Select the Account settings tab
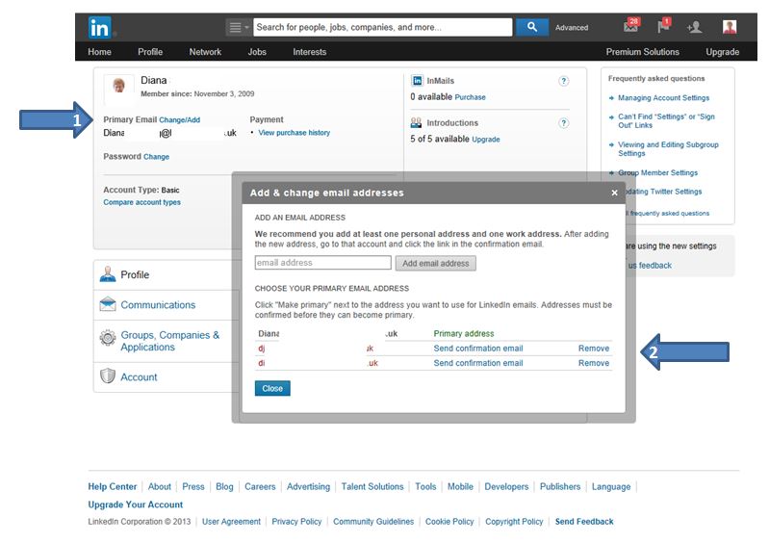The width and height of the screenshot is (769, 543). (167, 377)
